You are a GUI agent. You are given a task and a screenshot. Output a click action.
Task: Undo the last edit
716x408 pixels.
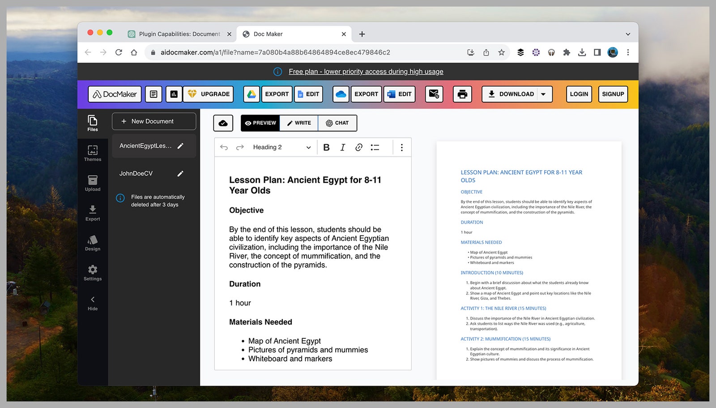pyautogui.click(x=224, y=147)
